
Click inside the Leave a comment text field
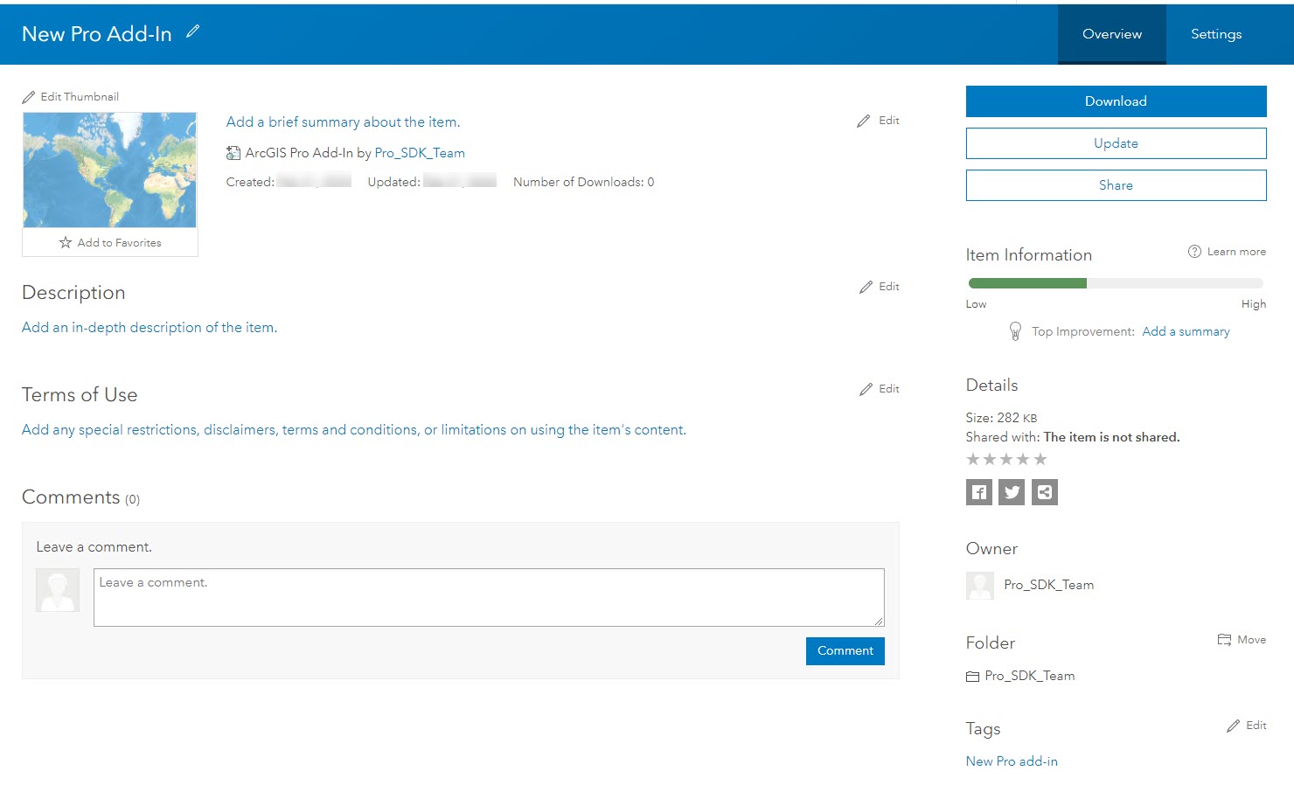pos(489,597)
